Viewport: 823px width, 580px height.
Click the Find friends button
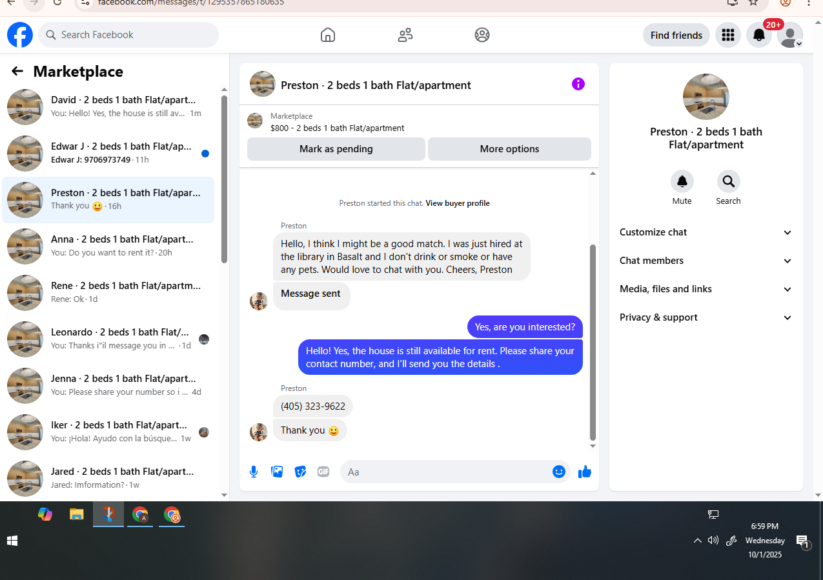pyautogui.click(x=676, y=35)
